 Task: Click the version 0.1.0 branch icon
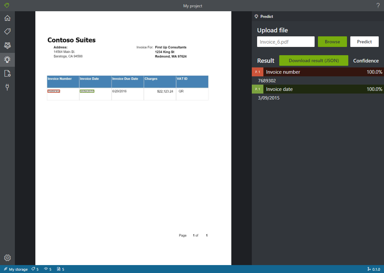369,269
